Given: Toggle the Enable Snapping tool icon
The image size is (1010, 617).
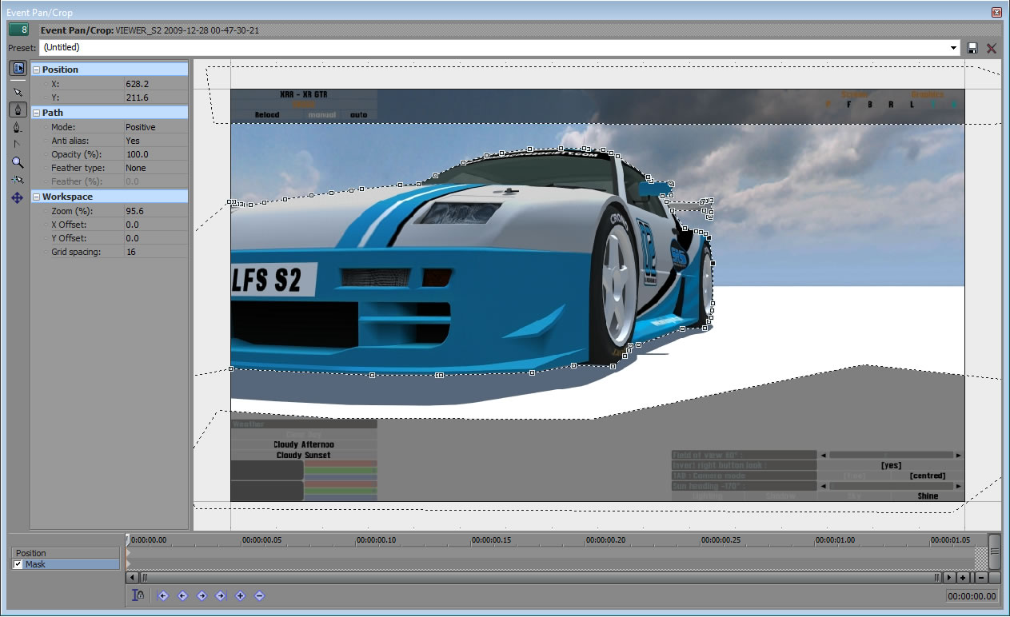Looking at the screenshot, I should point(18,180).
